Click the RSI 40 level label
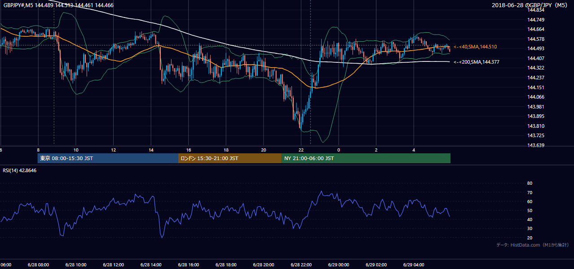 point(530,219)
